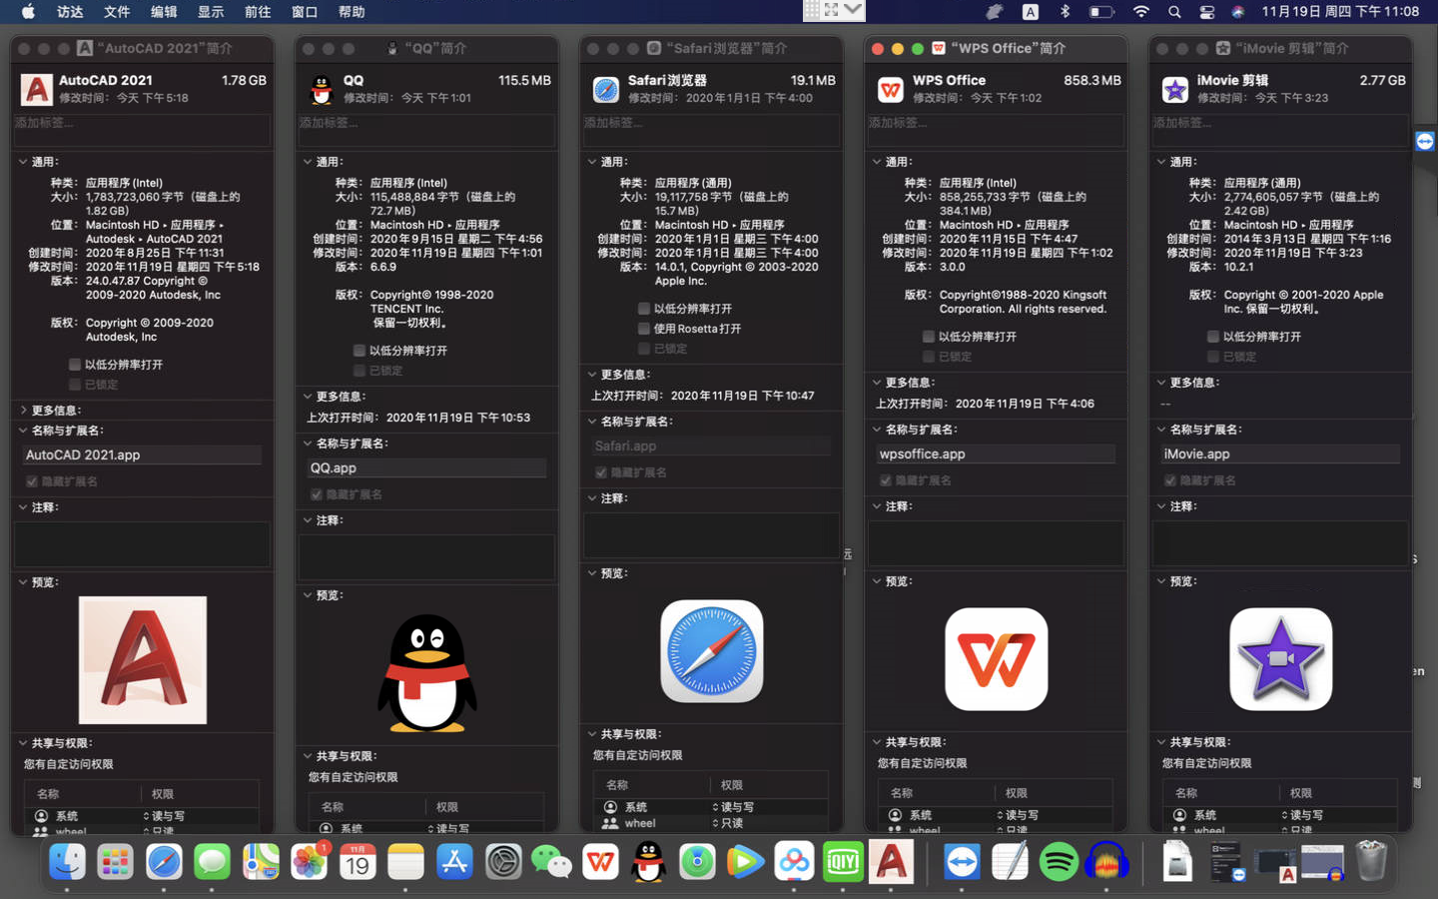Open Launchpad in the Dock
1438x899 pixels.
pyautogui.click(x=115, y=861)
